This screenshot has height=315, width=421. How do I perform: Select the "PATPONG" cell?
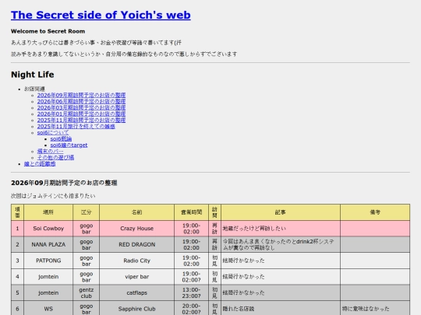point(48,261)
